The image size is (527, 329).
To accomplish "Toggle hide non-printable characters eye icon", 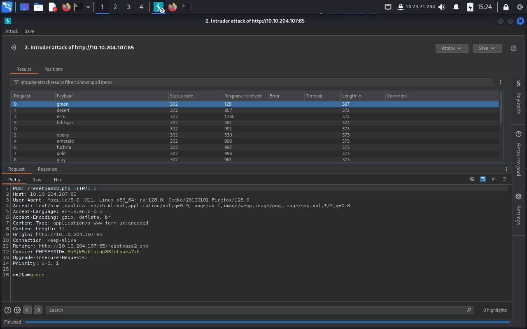I will pos(472,179).
